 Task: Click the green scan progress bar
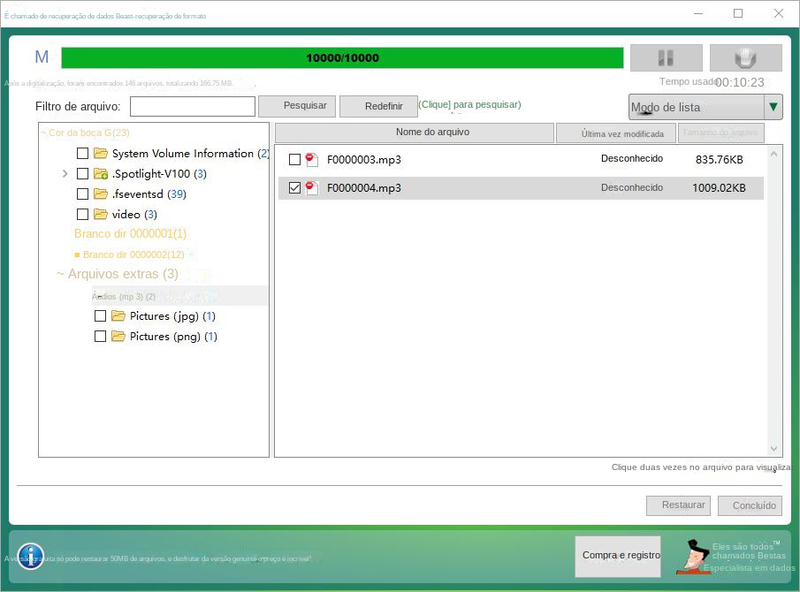(x=342, y=58)
